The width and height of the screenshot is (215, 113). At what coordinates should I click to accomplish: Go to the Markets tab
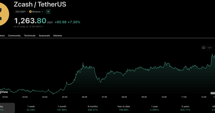tap(58, 36)
